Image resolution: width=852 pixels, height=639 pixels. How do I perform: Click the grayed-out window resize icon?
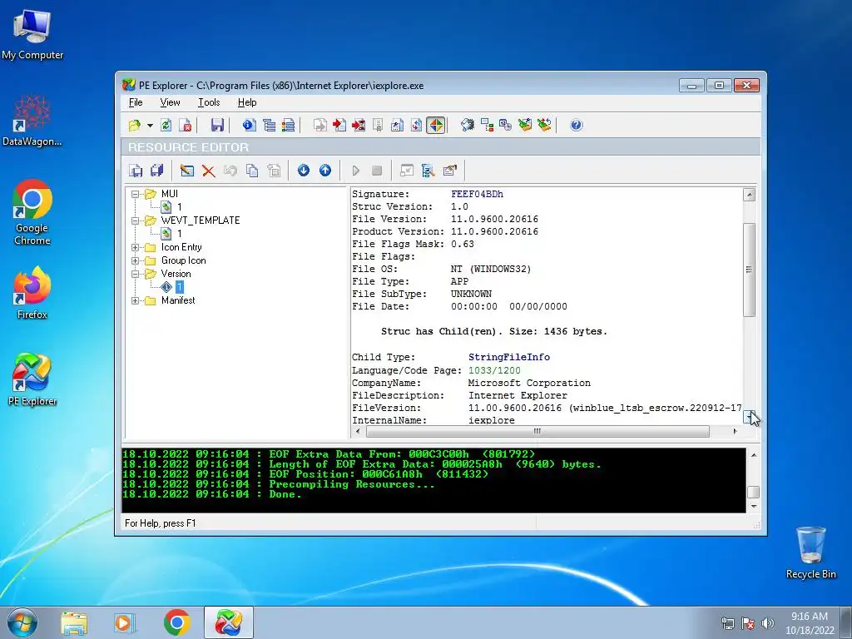tap(406, 171)
